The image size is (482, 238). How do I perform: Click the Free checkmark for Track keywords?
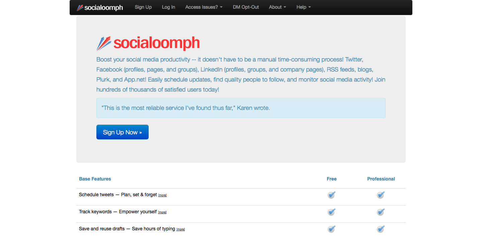[x=331, y=212]
